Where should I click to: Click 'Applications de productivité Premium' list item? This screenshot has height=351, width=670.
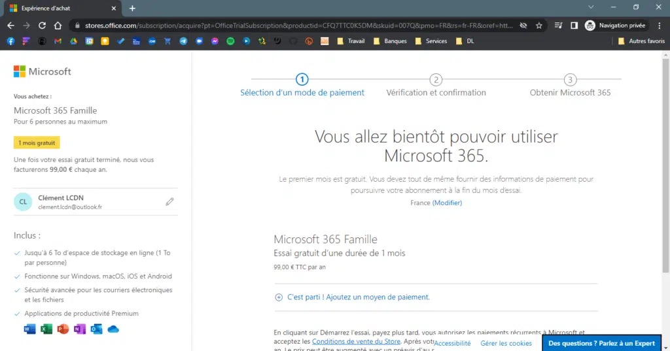pyautogui.click(x=81, y=314)
